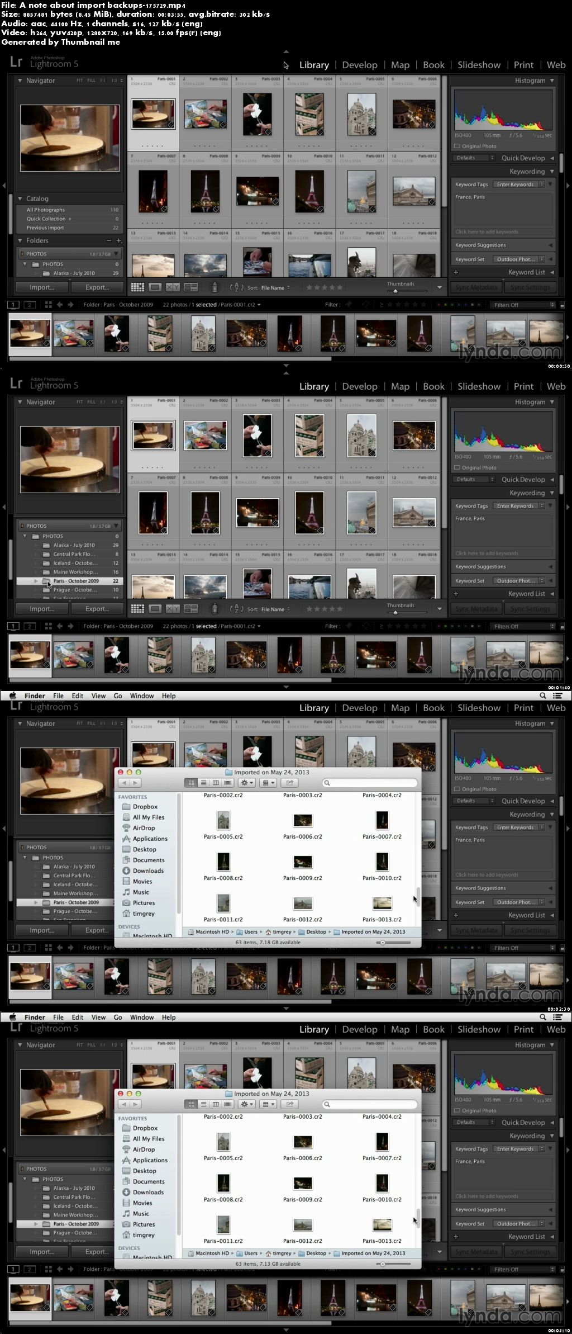Switch to Develop module in first frame

point(360,65)
